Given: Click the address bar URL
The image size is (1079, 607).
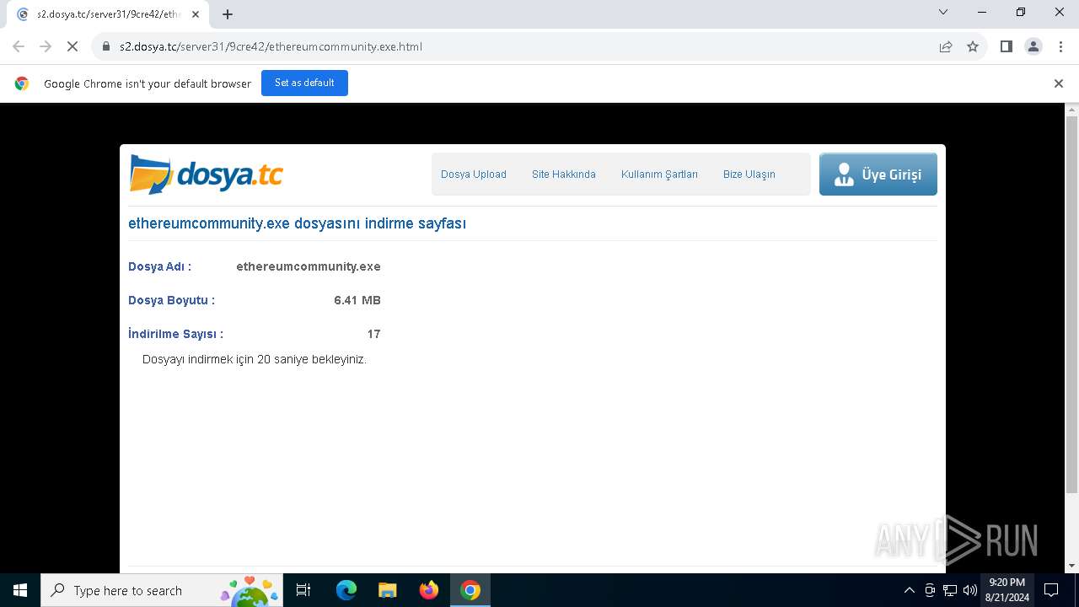Looking at the screenshot, I should (271, 46).
